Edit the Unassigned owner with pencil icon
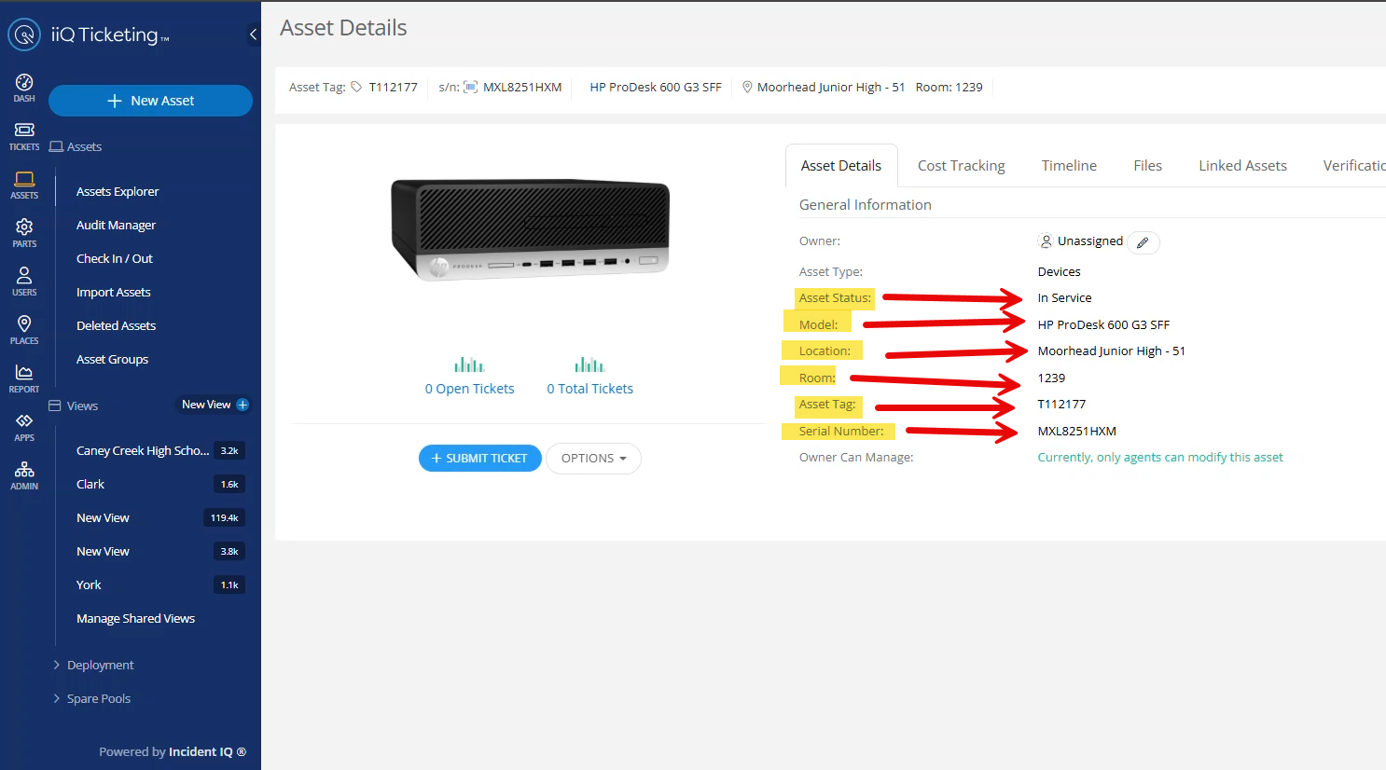 1143,241
